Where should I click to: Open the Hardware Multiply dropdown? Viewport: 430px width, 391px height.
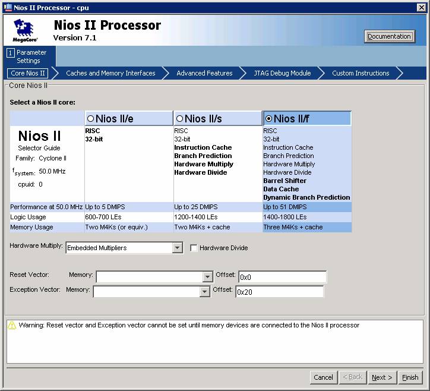coord(177,248)
